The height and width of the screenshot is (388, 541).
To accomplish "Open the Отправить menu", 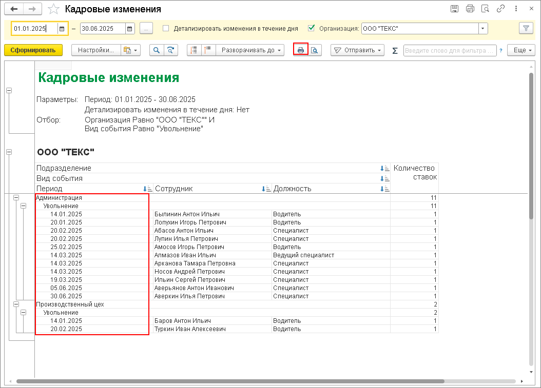I will 357,50.
